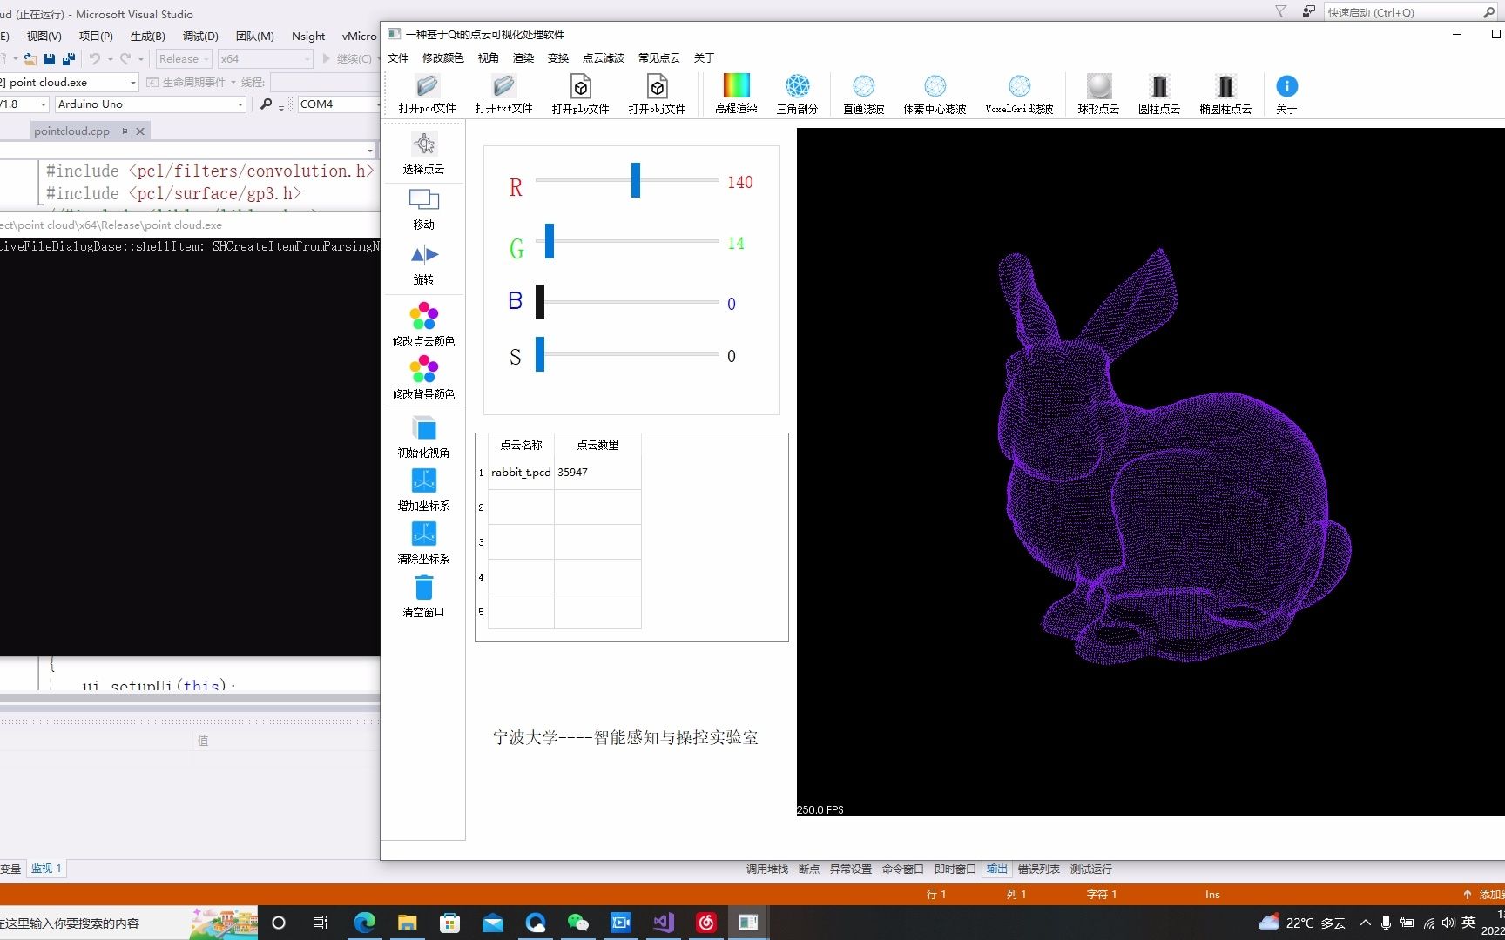Open the 文件 menu in Qt app

pos(398,57)
